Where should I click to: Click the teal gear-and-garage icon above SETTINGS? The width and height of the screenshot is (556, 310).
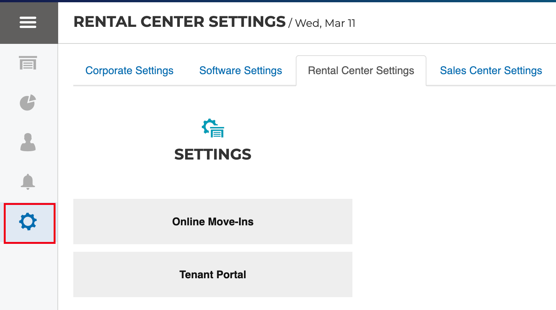pyautogui.click(x=213, y=129)
